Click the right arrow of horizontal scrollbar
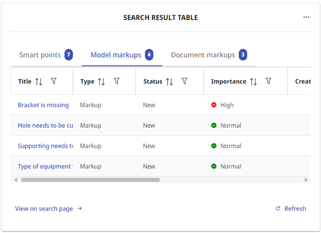Viewport: 321px width, 233px height. point(306,180)
